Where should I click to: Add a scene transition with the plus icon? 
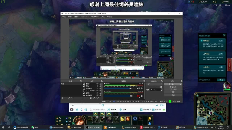point(155,87)
